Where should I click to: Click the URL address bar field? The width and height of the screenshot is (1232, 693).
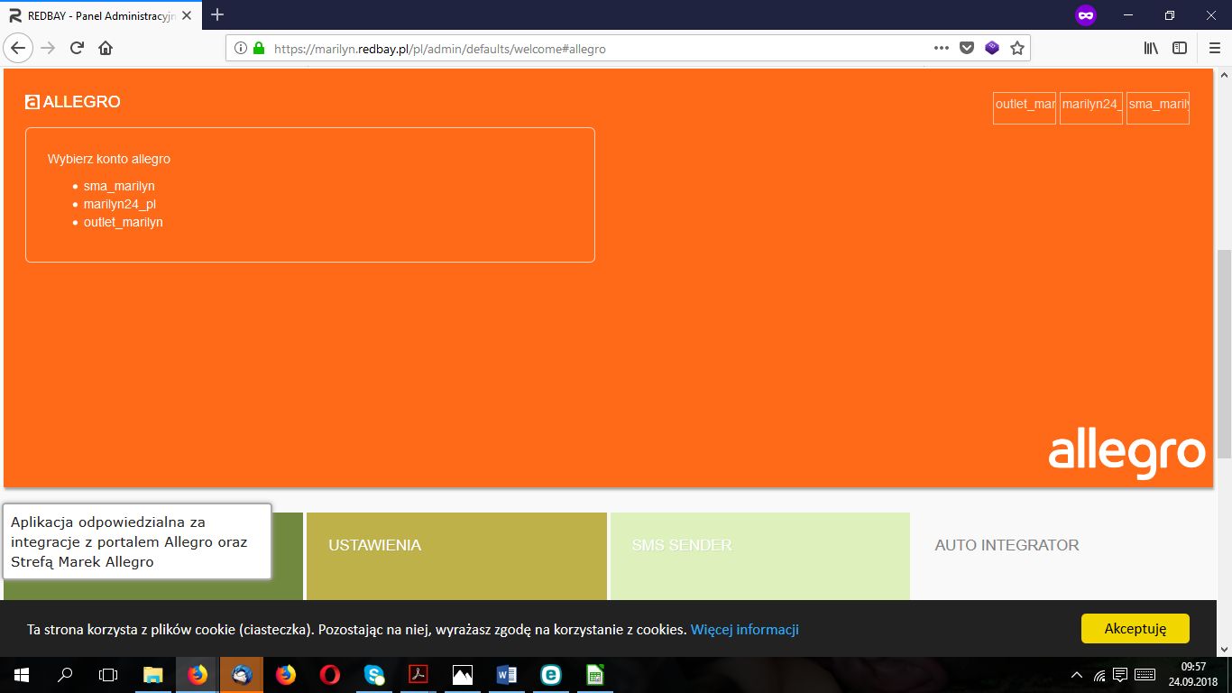tap(586, 49)
